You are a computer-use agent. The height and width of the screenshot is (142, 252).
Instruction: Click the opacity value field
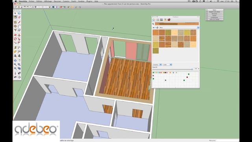pos(196,69)
